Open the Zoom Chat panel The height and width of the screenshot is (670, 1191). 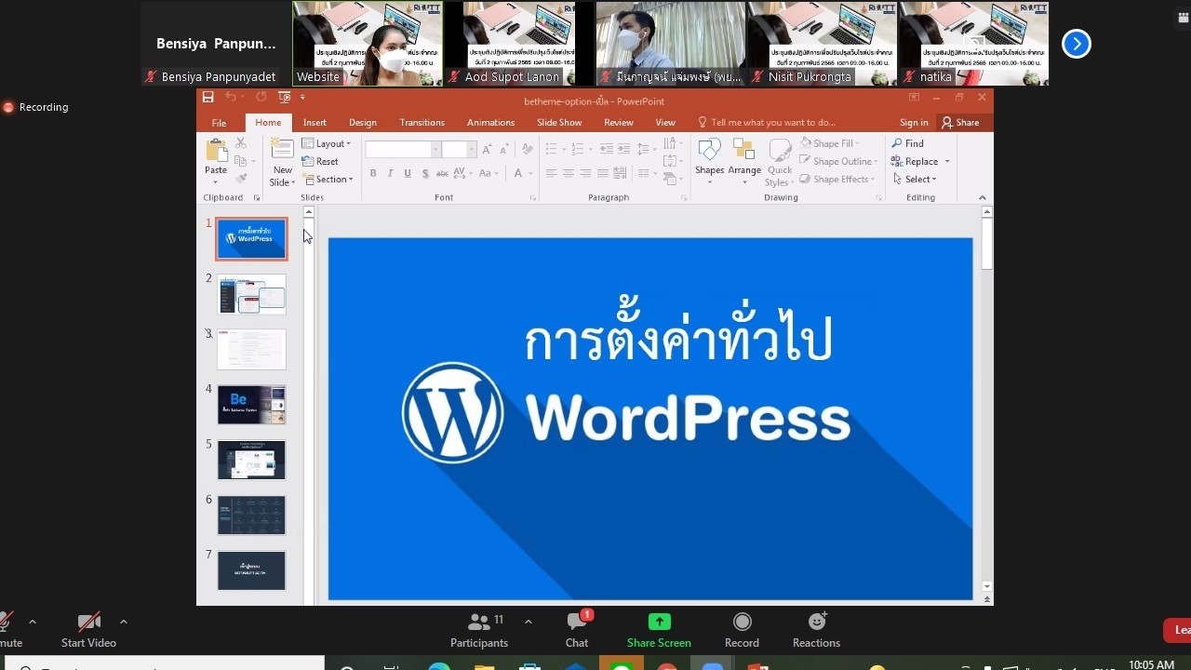[577, 630]
